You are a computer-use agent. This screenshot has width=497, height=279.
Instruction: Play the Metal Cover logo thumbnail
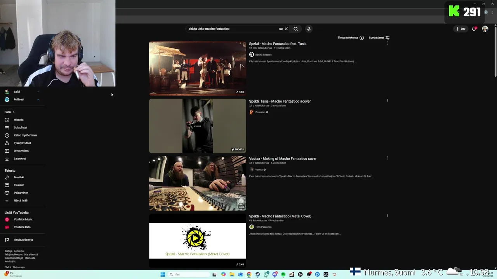coord(198,241)
